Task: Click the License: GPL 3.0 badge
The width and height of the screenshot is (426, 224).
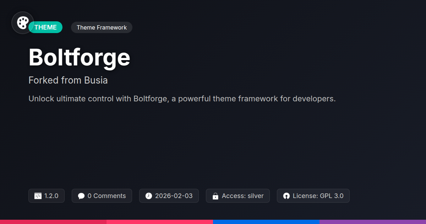Action: point(313,196)
